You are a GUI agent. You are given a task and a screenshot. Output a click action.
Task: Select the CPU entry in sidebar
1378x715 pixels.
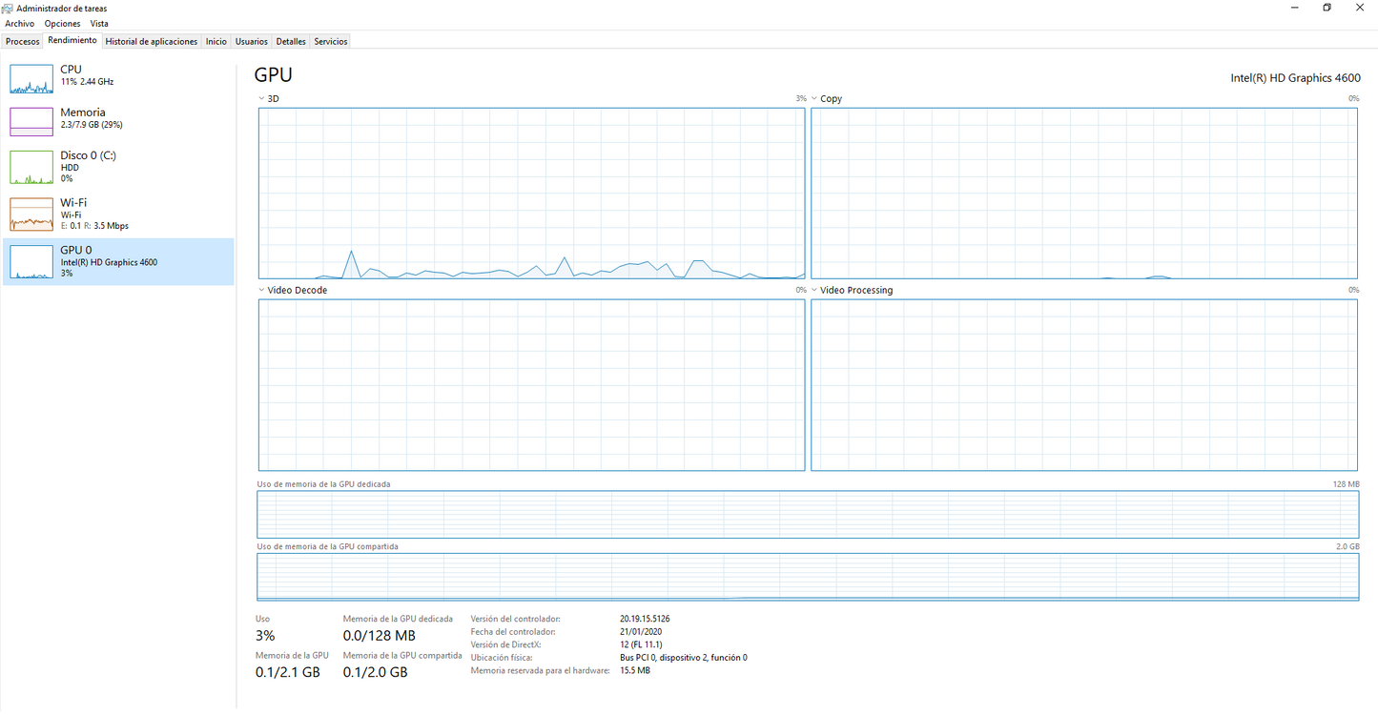pyautogui.click(x=118, y=79)
